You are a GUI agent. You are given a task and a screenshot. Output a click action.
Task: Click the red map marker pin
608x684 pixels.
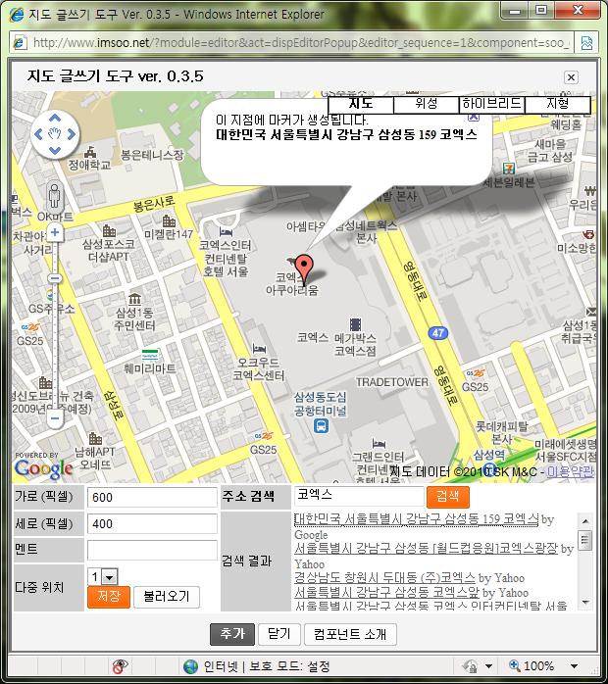click(304, 269)
